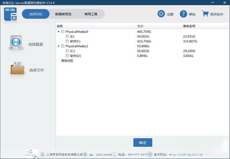Collapse the PhysicalMedia:0 tree node
The width and height of the screenshot is (230, 159).
59,31
